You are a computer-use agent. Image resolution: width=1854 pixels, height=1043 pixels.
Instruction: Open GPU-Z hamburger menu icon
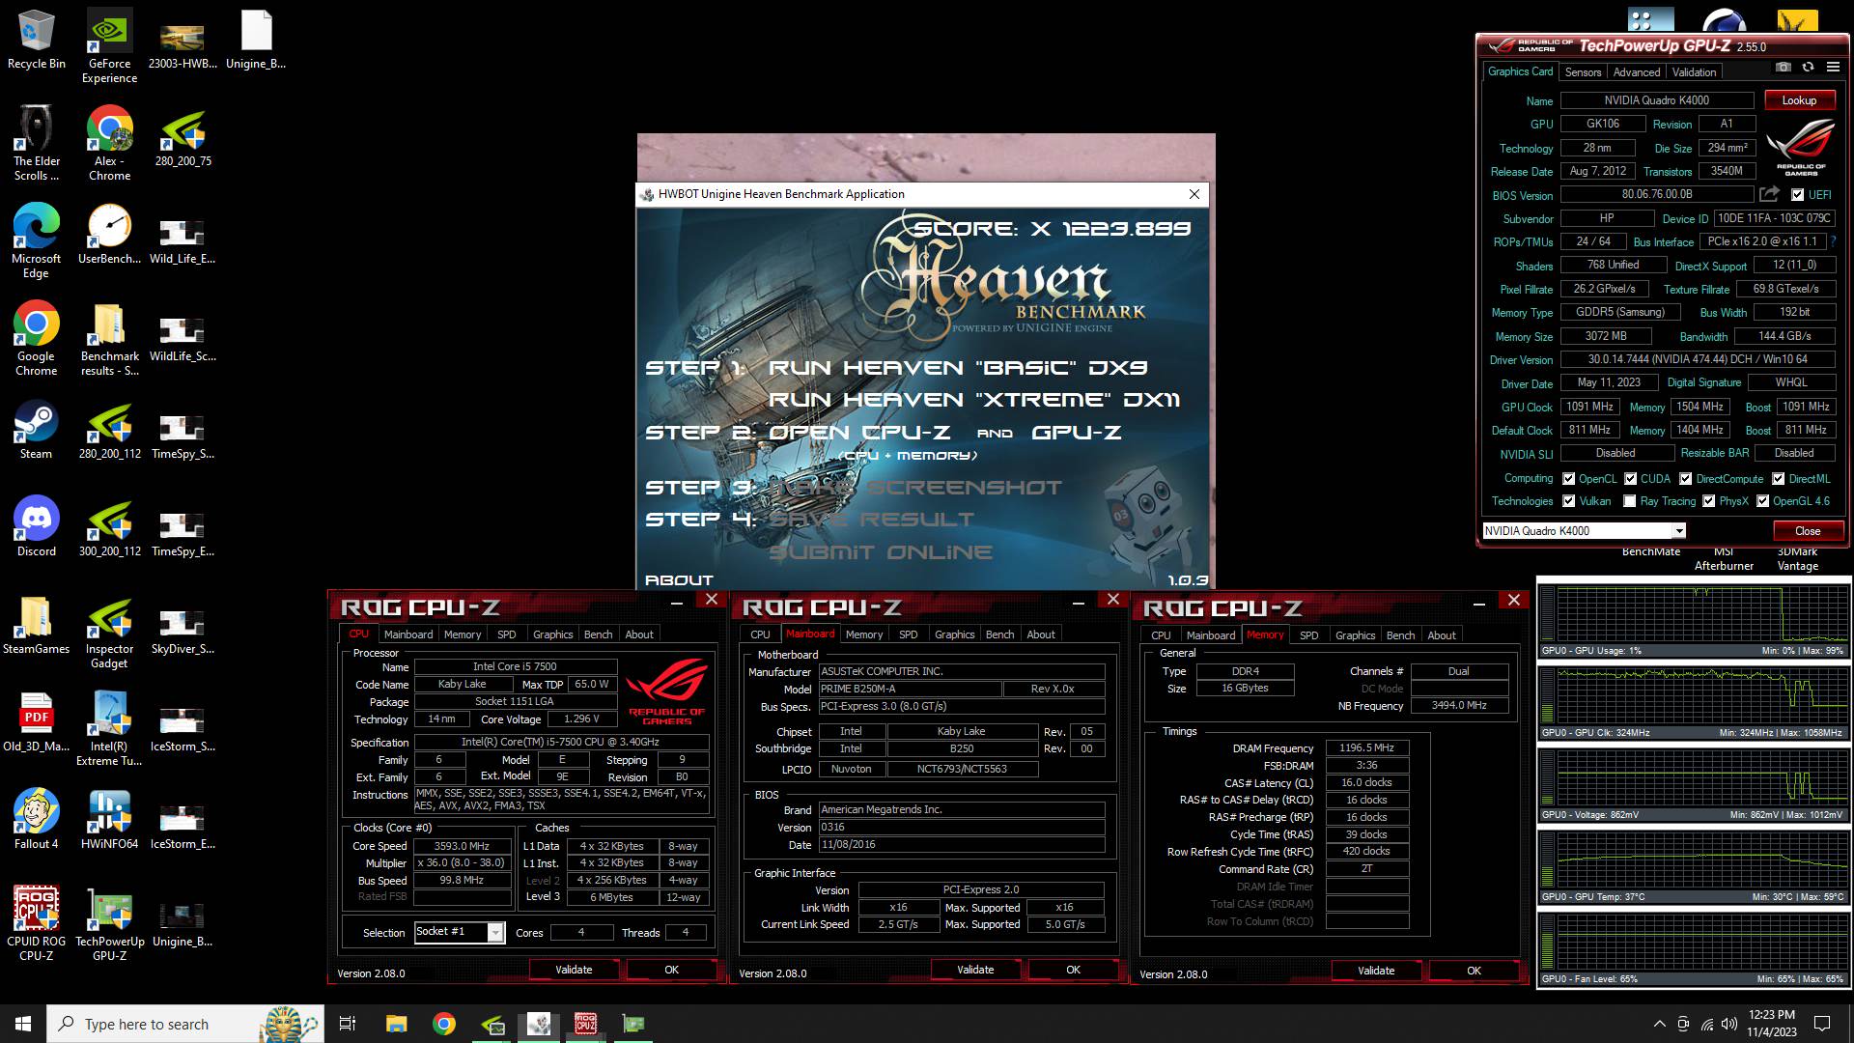1833,67
